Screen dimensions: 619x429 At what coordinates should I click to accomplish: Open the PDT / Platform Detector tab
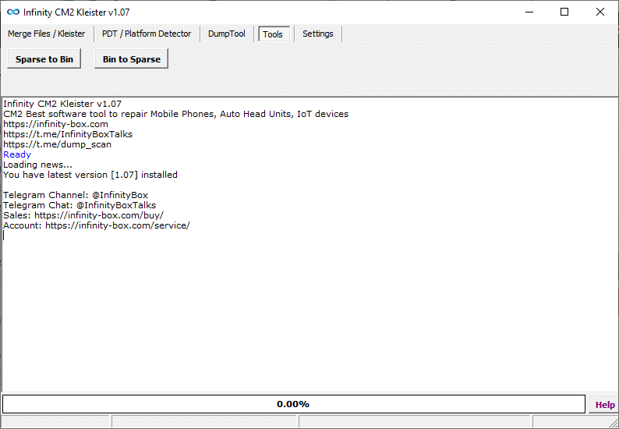[147, 34]
